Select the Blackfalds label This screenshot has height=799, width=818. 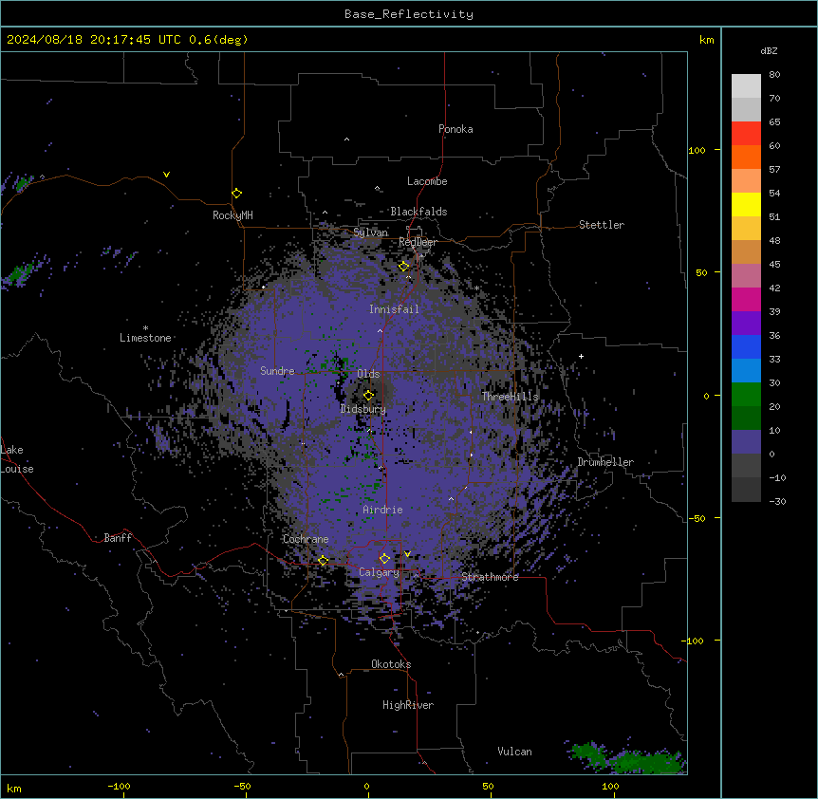(x=418, y=212)
